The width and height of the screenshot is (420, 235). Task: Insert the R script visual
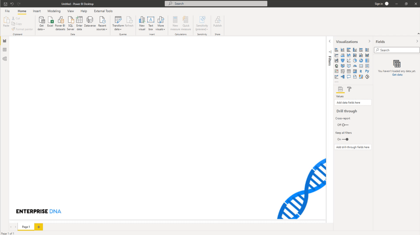[361, 71]
